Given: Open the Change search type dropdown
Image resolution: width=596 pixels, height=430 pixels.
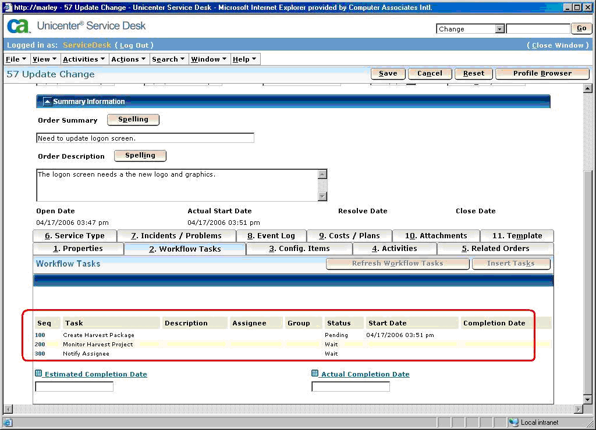Looking at the screenshot, I should (499, 29).
